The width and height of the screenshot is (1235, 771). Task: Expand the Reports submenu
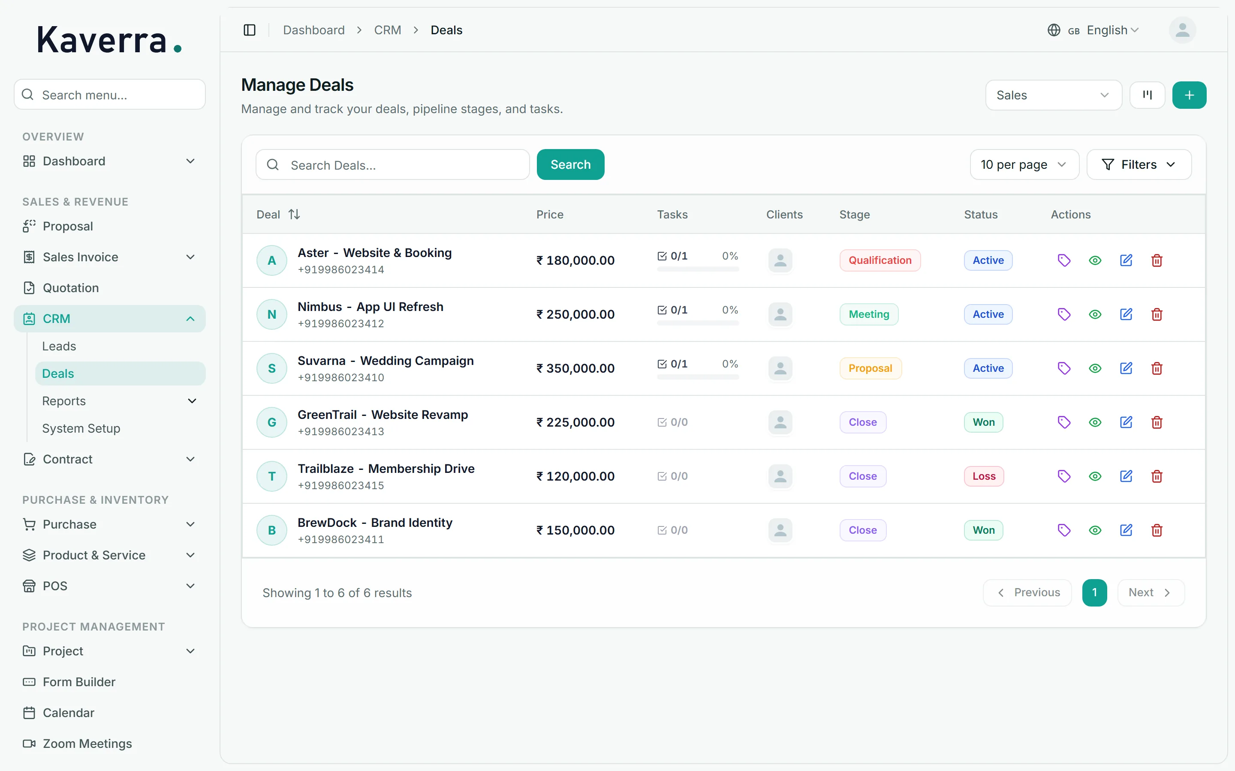(120, 401)
